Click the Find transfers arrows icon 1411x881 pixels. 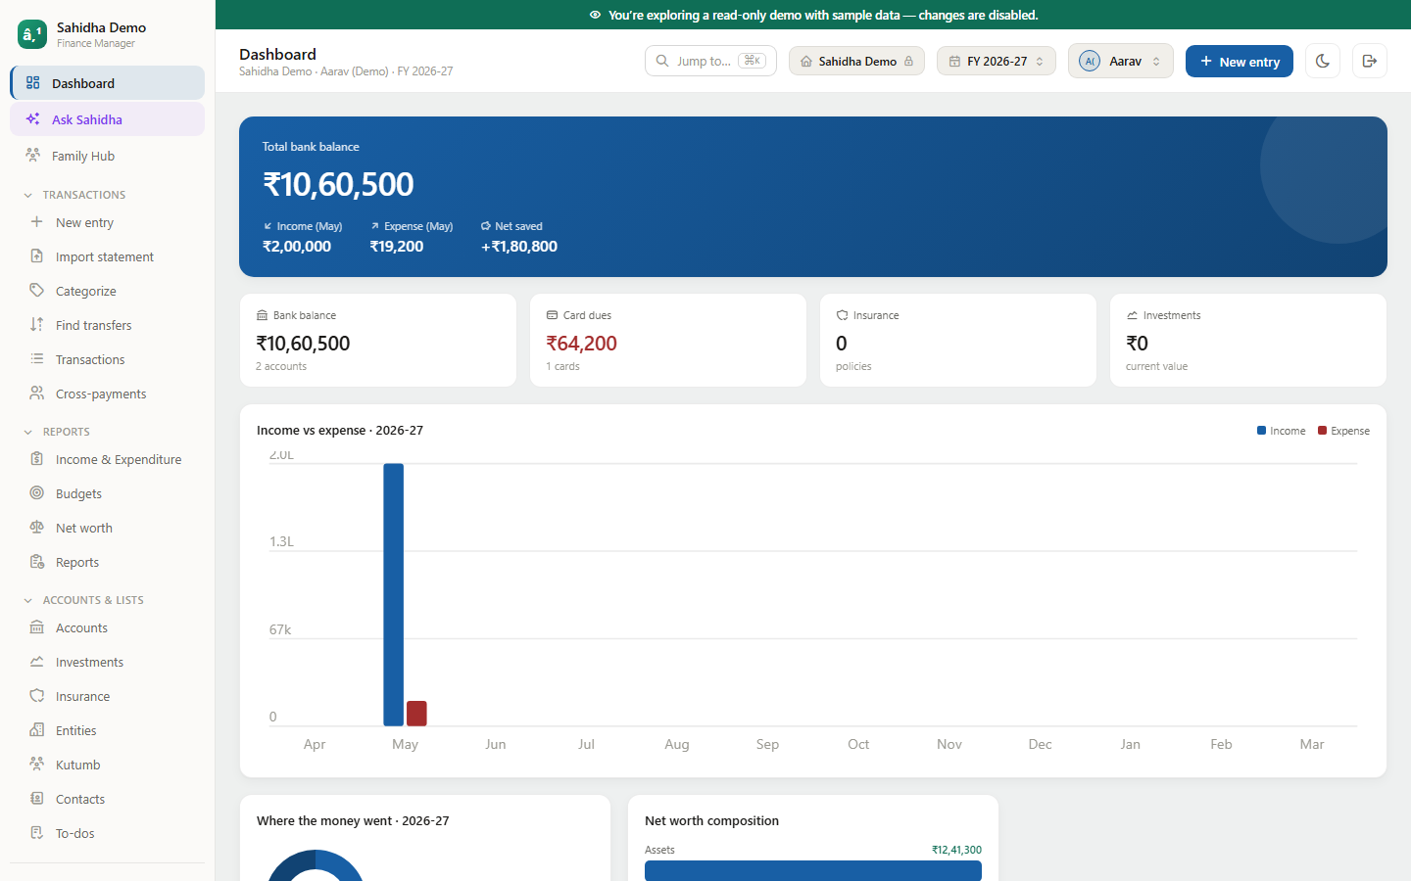(37, 325)
